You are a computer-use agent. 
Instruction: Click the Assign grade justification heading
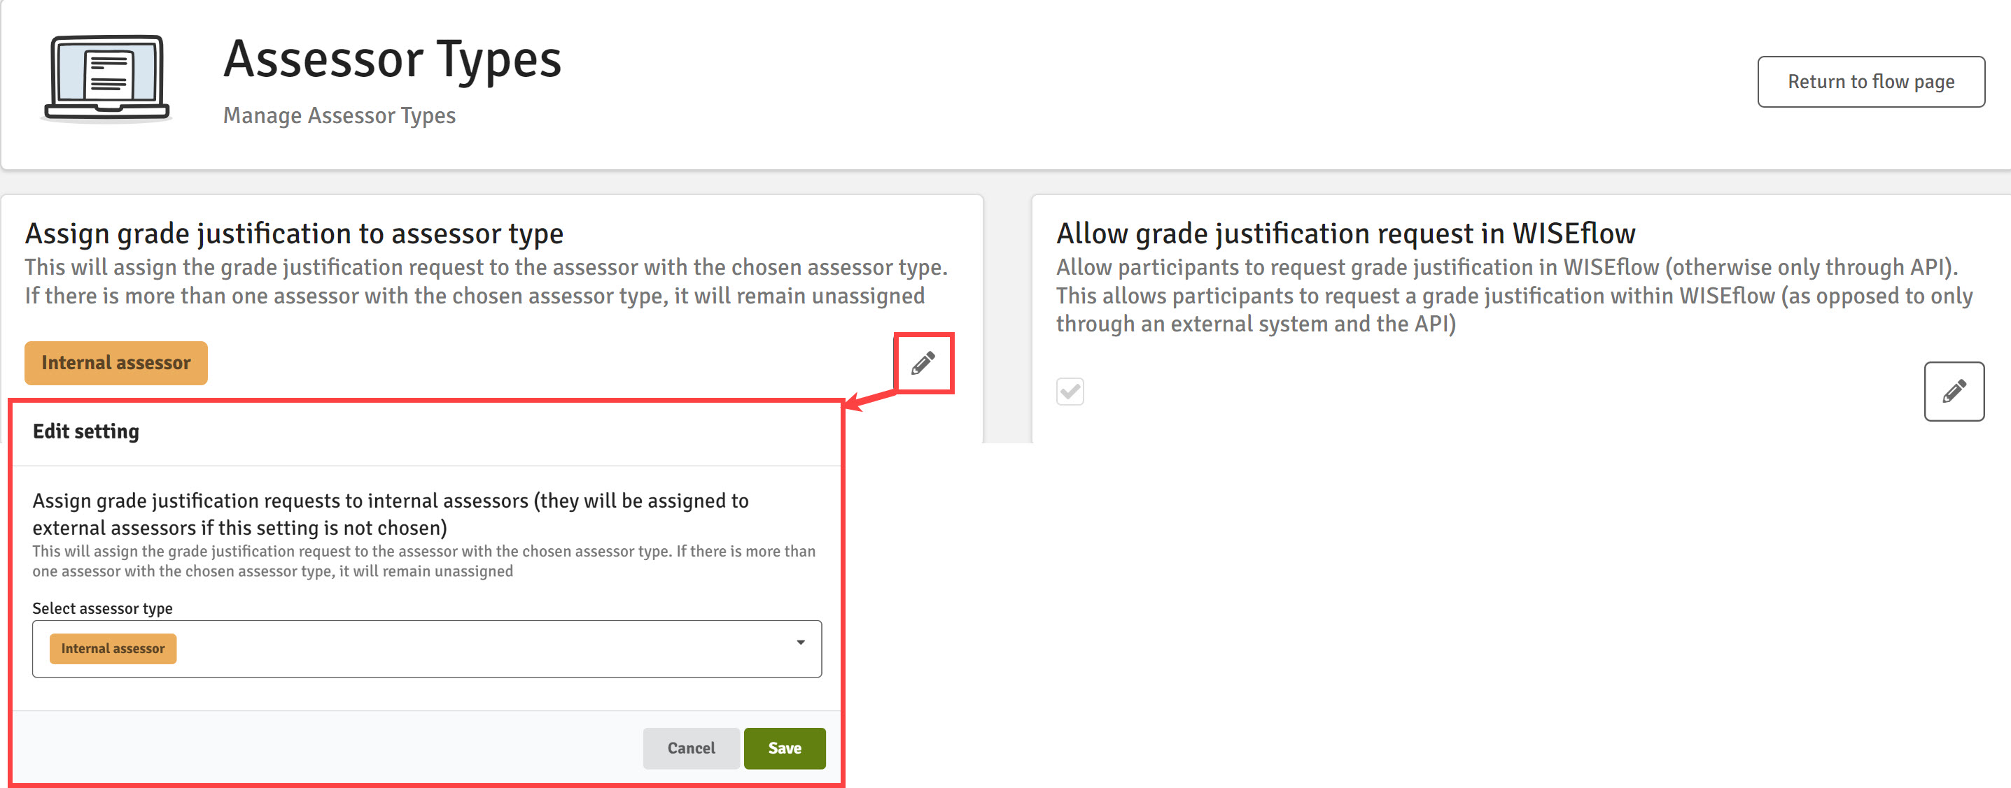click(x=293, y=234)
